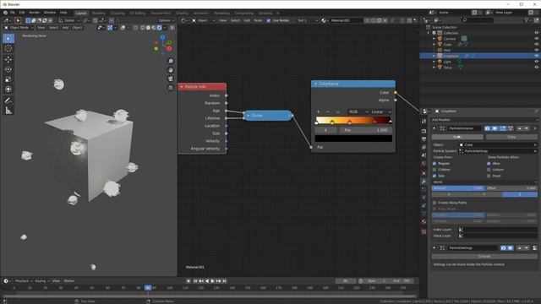Image resolution: width=541 pixels, height=304 pixels.
Task: Click the Convert button under ParticleSettings
Action: point(484,257)
